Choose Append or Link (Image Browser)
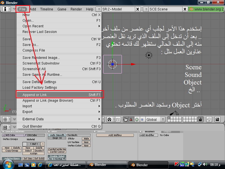The image size is (225, 169). [x=59, y=101]
